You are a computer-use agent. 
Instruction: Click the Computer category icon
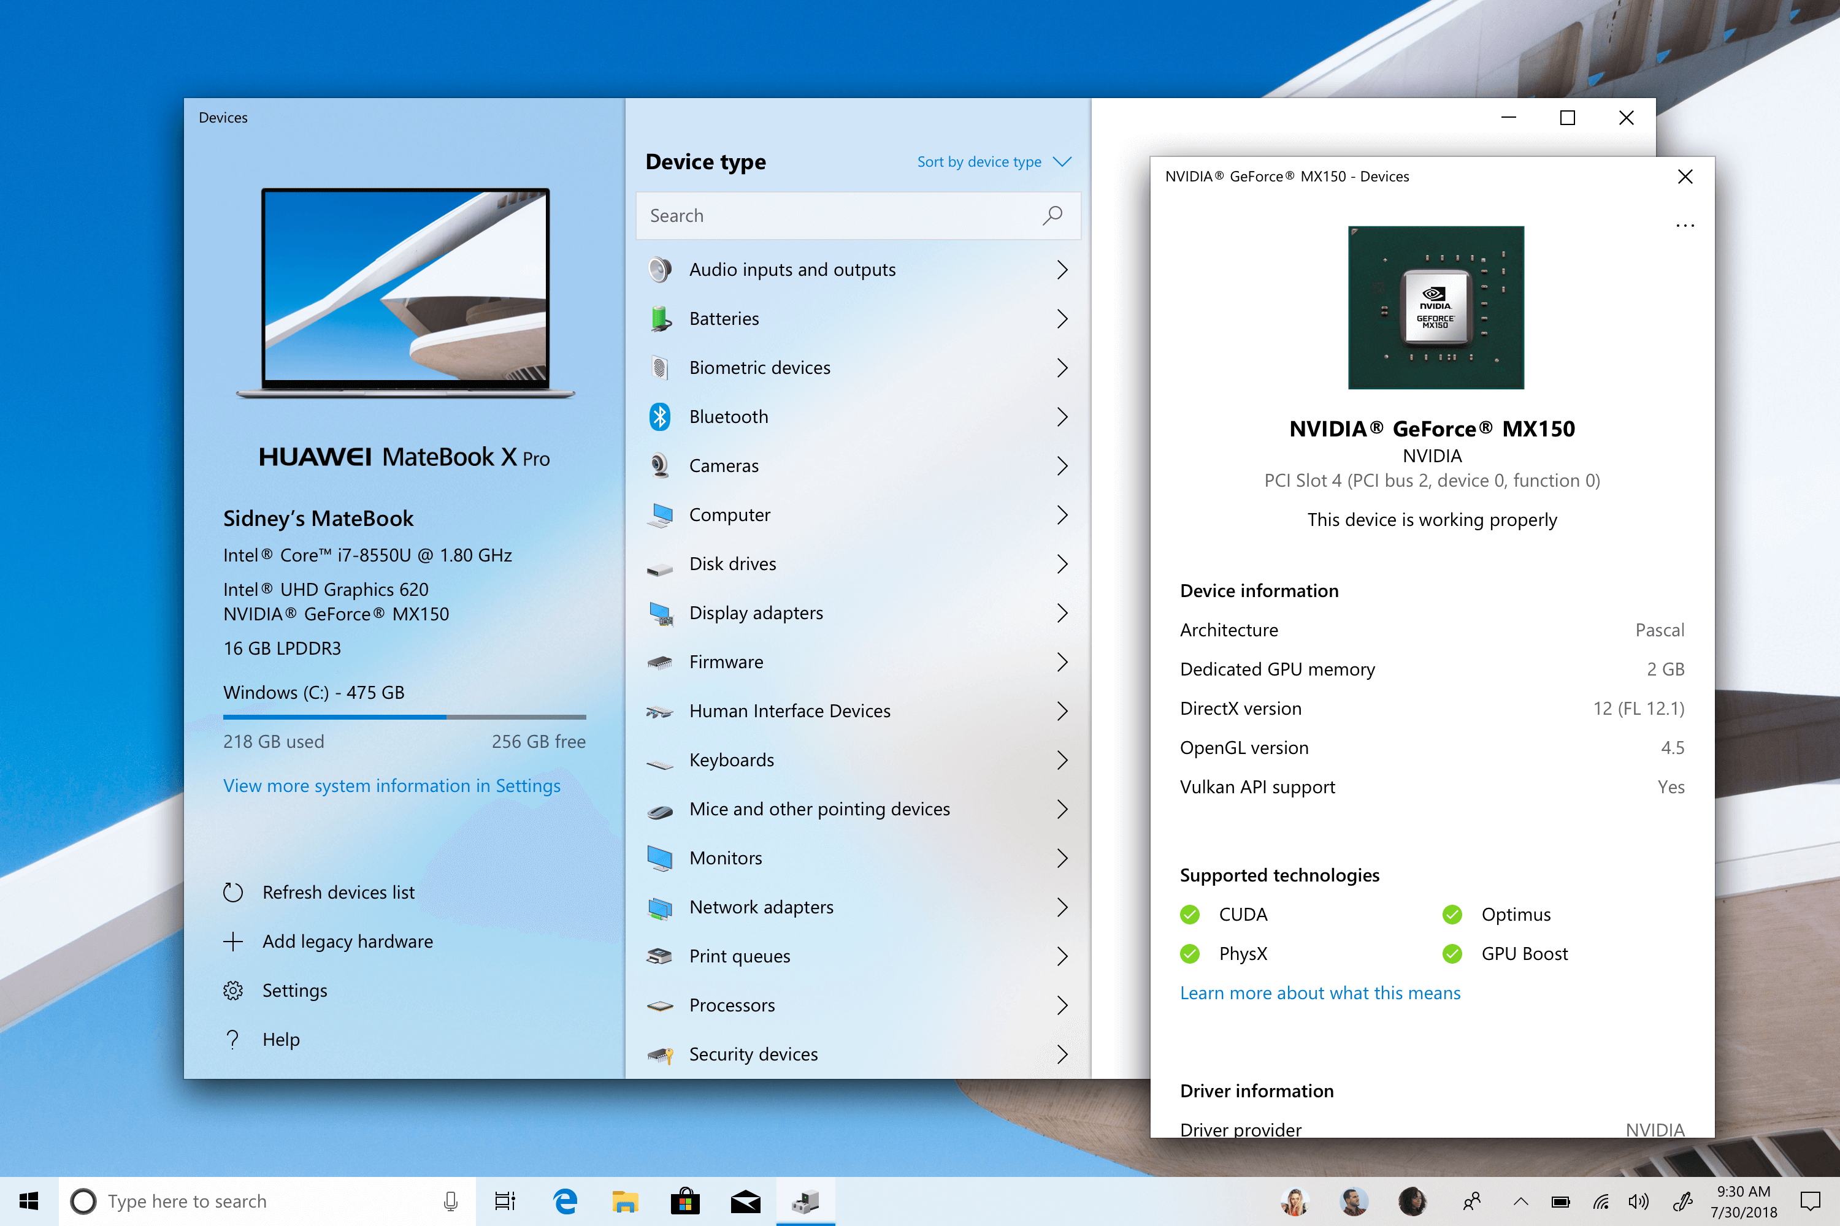coord(661,516)
